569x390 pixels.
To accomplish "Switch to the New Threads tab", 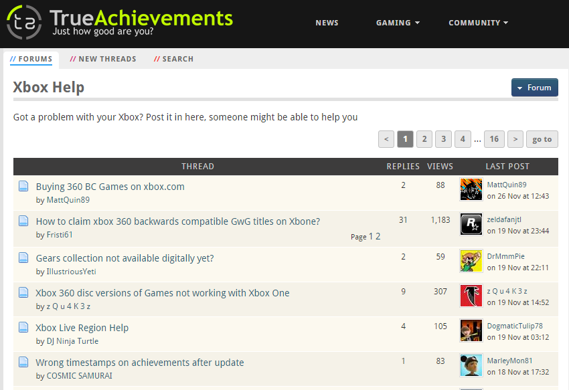I will (x=103, y=59).
